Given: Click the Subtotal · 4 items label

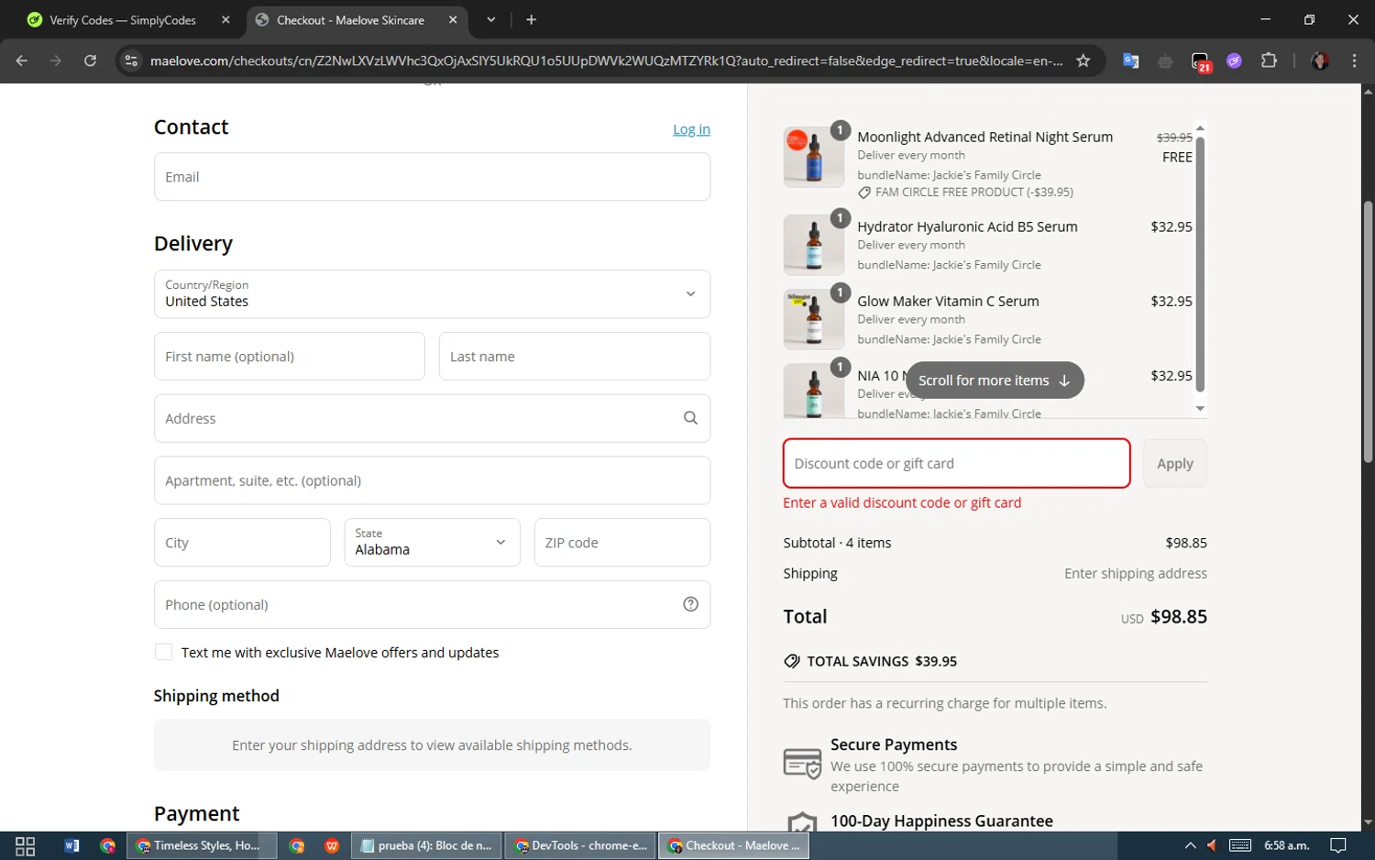Looking at the screenshot, I should 837,543.
